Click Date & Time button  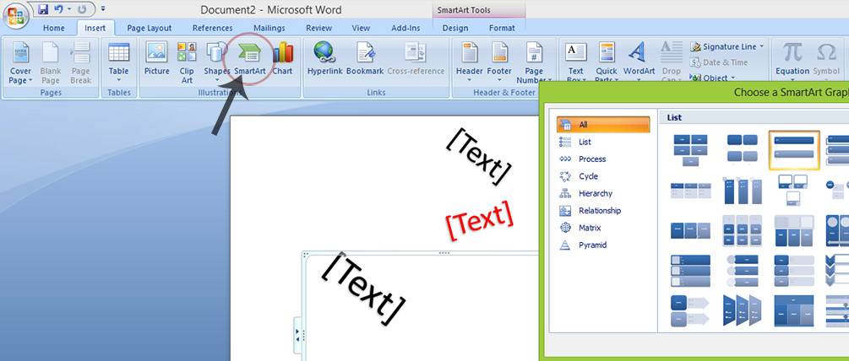[x=719, y=62]
